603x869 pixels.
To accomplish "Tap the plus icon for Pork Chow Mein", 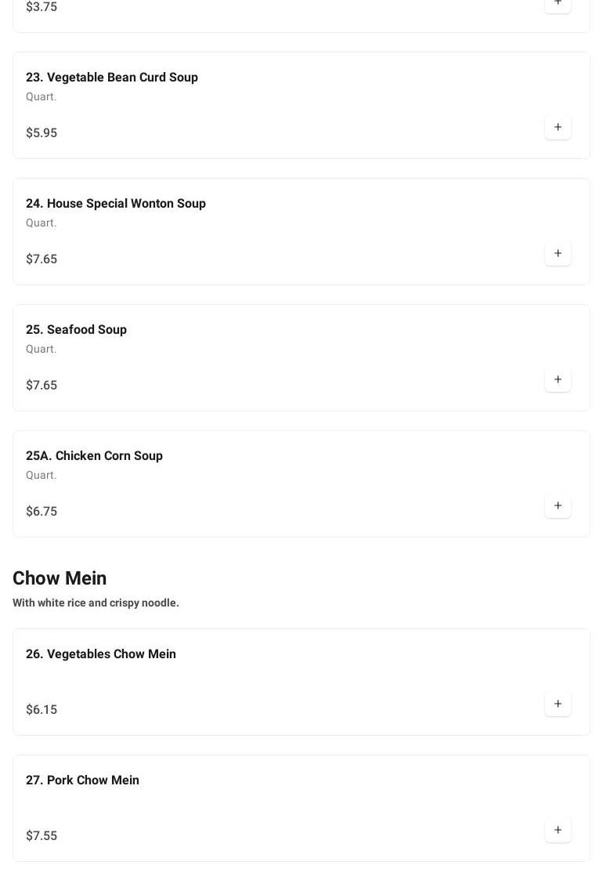I will tap(558, 830).
